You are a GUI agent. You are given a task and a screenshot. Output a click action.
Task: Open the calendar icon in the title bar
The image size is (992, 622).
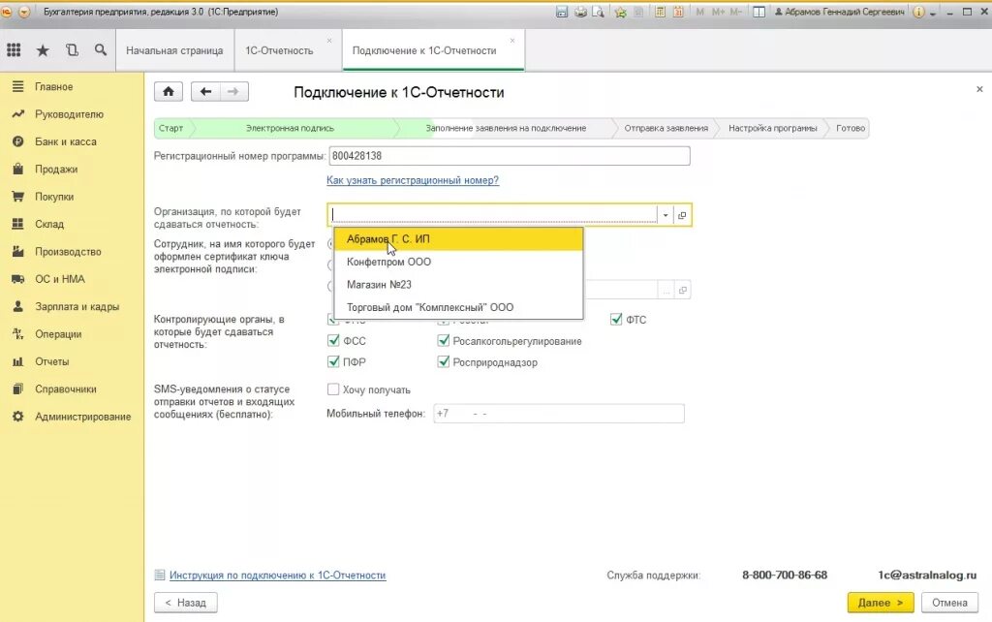point(678,12)
